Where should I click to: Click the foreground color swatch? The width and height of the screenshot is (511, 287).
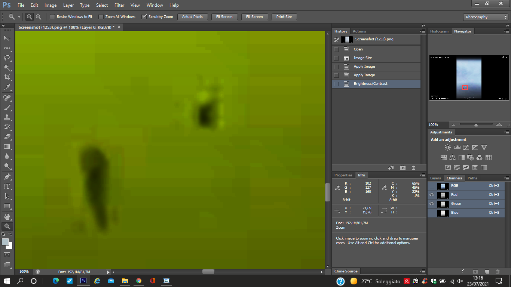point(5,242)
